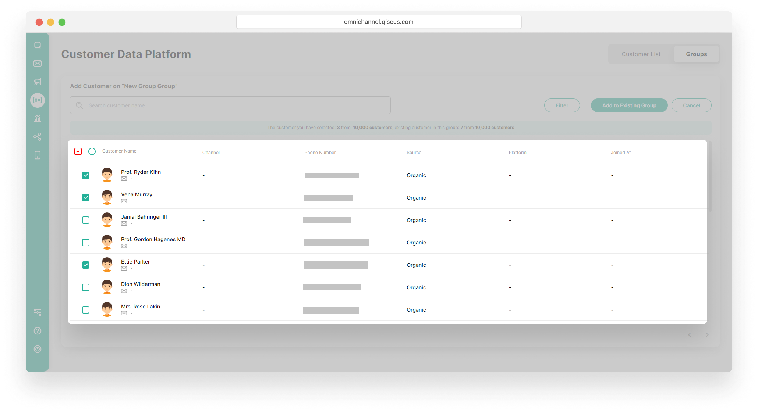Open the analytics chart sidebar icon
758x412 pixels.
pyautogui.click(x=38, y=118)
